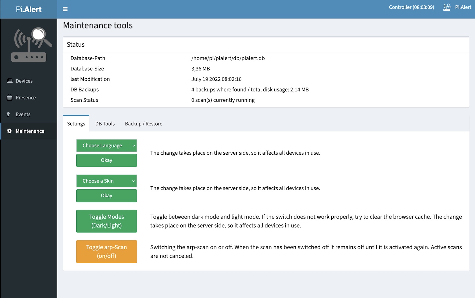
Task: Click the laptop icon beside Devices
Action: 10,81
